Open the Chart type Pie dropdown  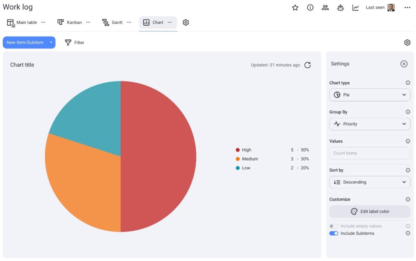coord(370,95)
